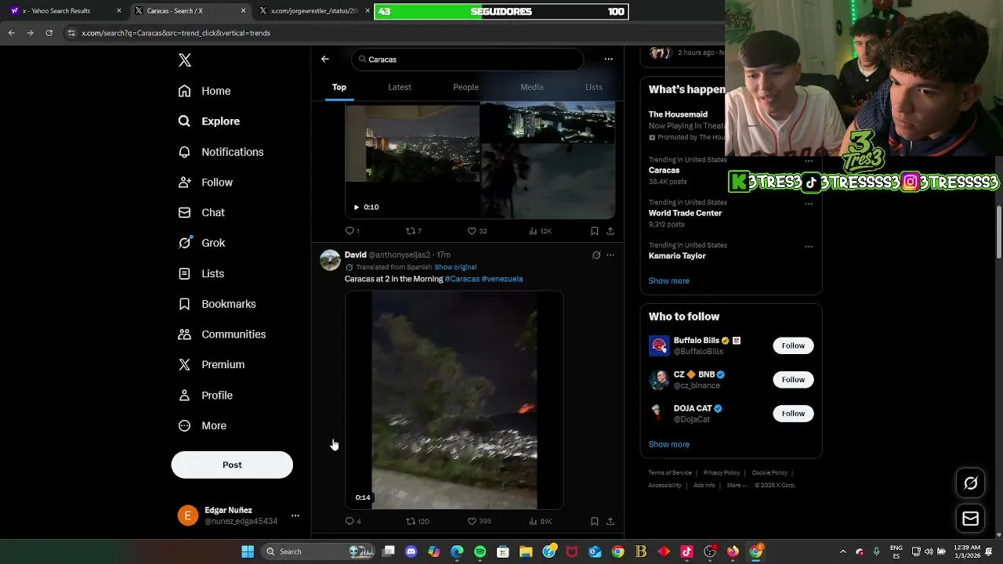Open Edgar Nuñez account switcher menu
Viewport: 1003px width, 564px height.
tap(239, 515)
